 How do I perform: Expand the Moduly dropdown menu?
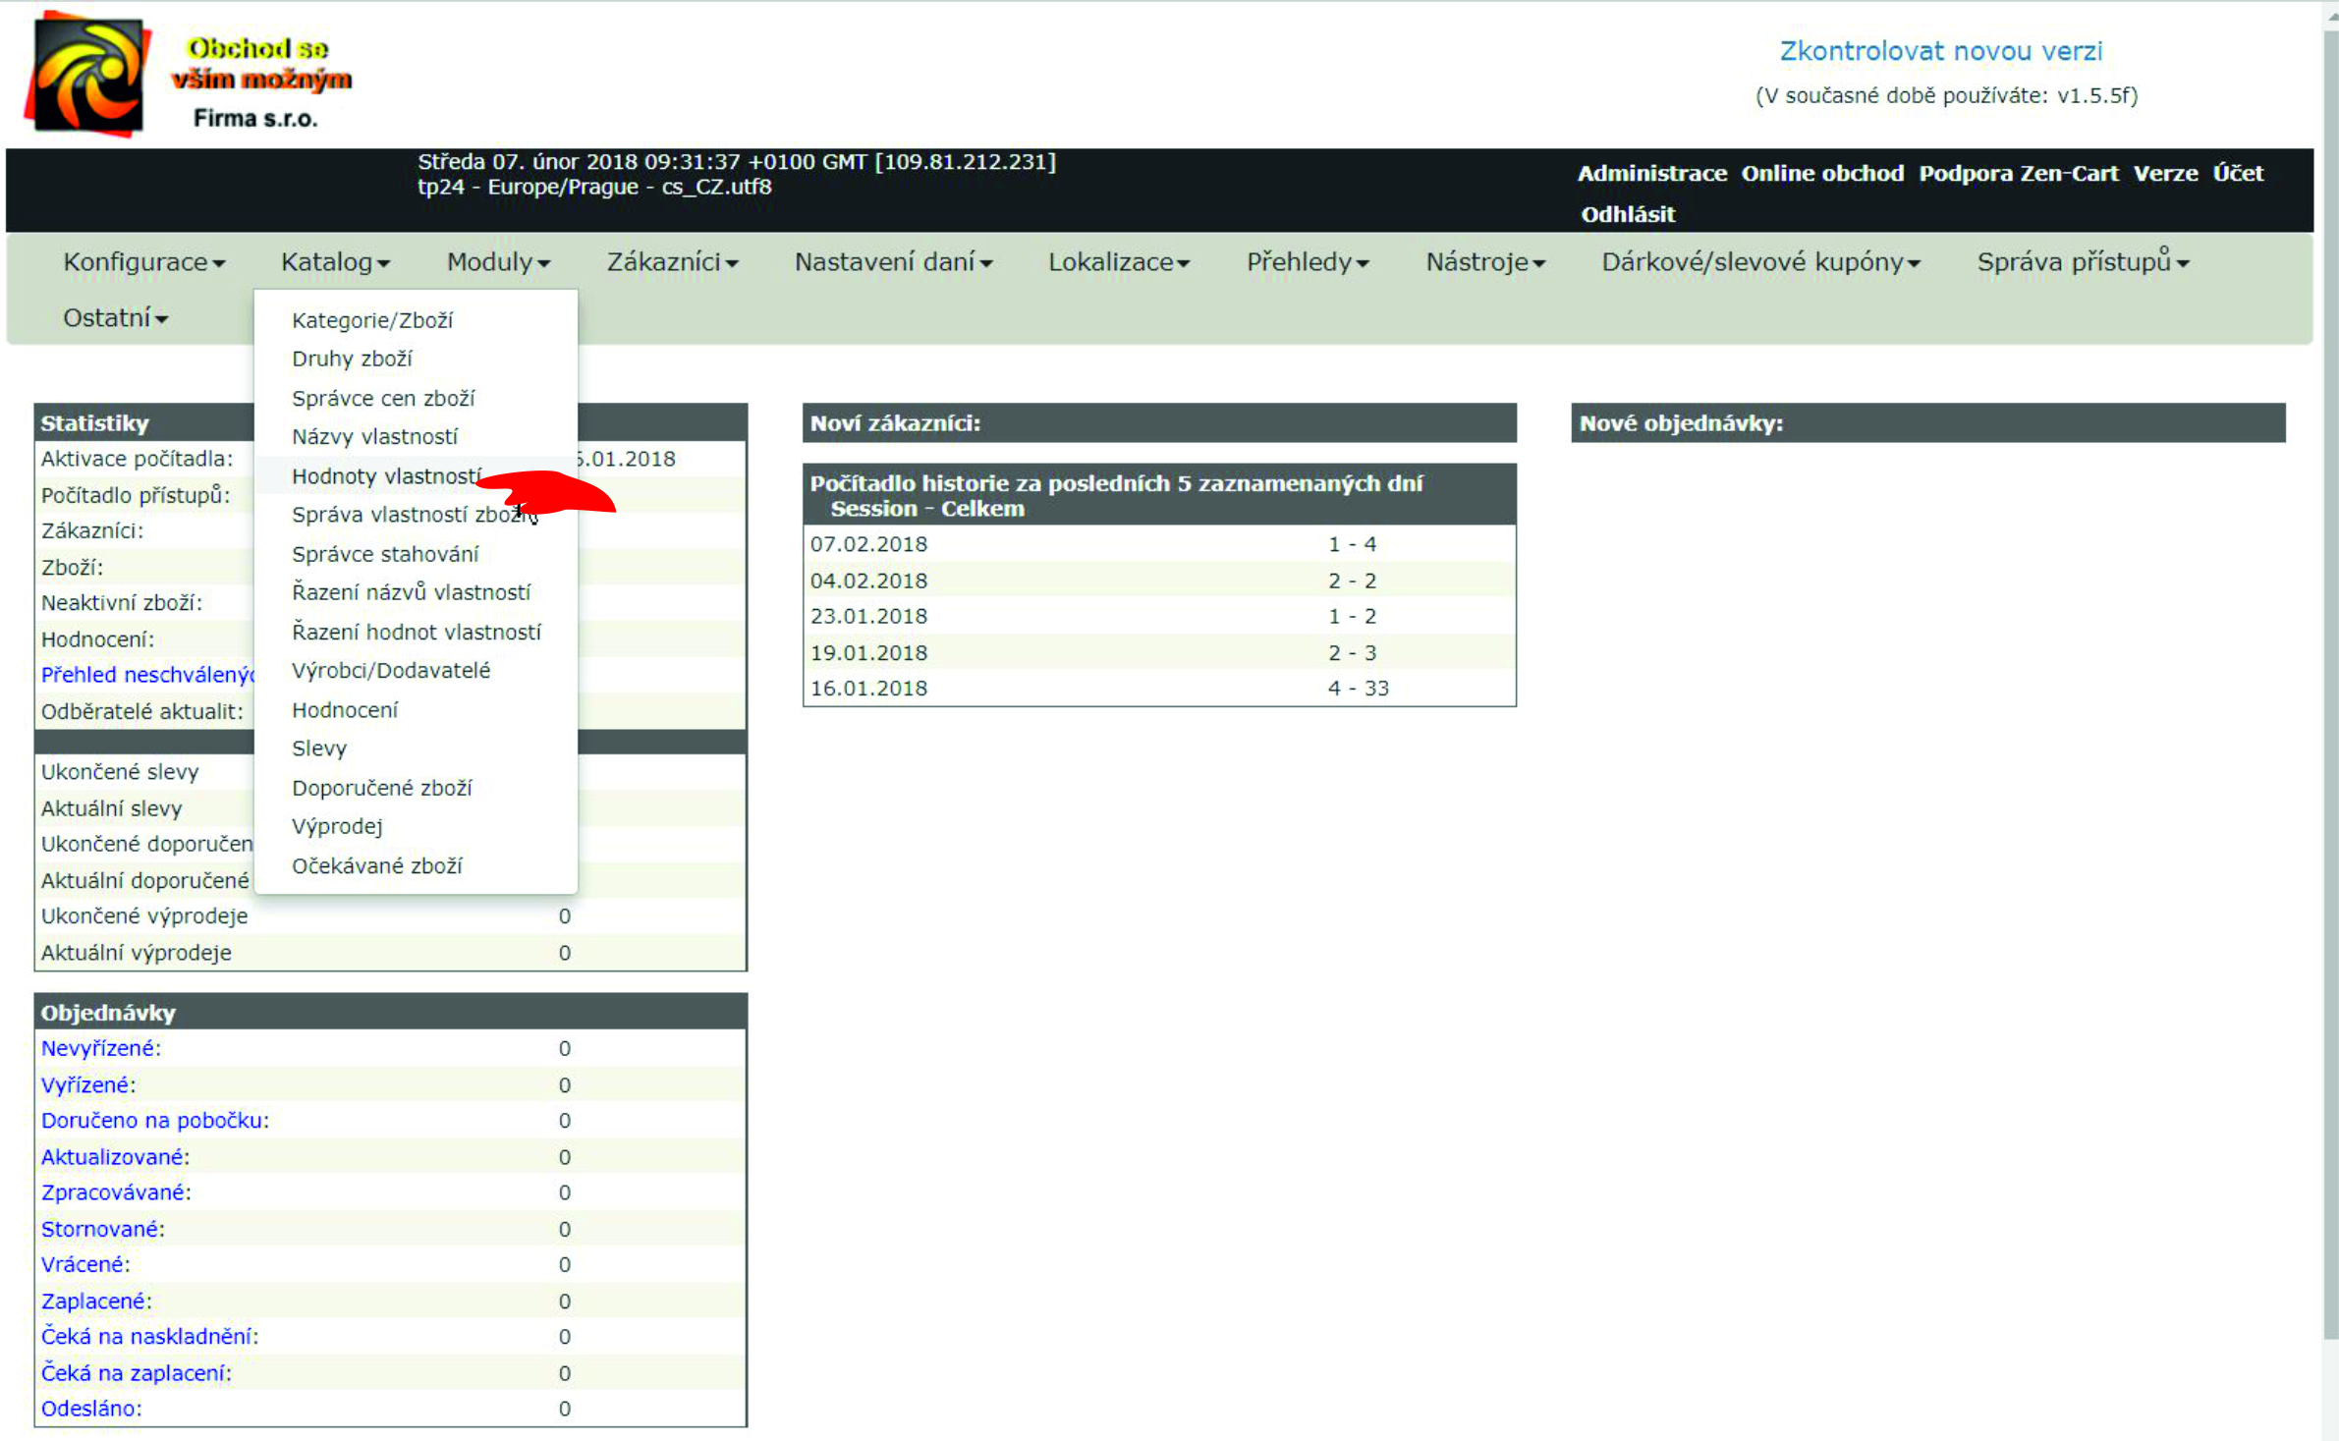point(498,262)
